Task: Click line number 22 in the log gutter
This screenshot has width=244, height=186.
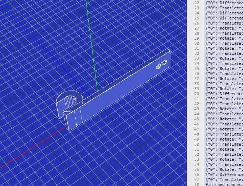Action: (196, 3)
